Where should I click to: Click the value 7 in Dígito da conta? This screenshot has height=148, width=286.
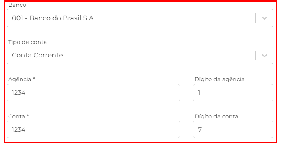[x=200, y=130]
